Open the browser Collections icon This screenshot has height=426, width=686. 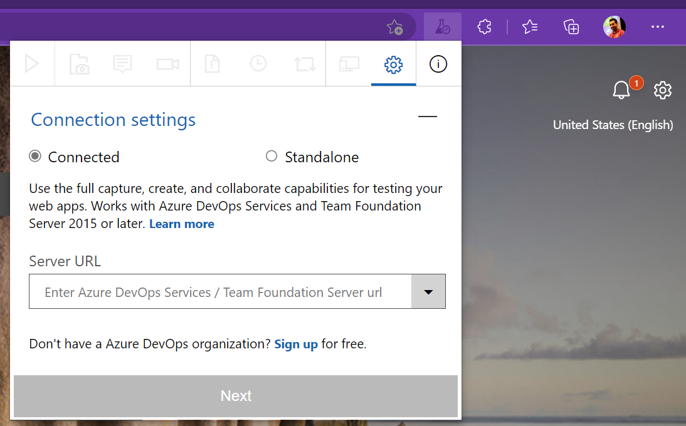pos(571,26)
